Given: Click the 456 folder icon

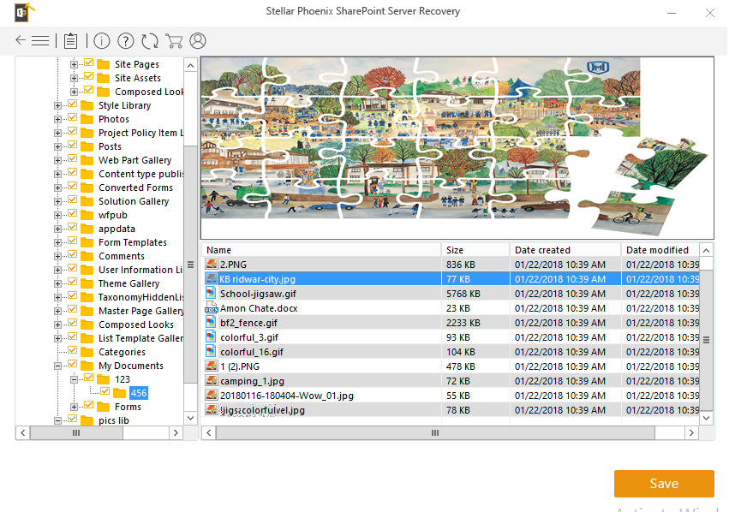Looking at the screenshot, I should pos(119,393).
